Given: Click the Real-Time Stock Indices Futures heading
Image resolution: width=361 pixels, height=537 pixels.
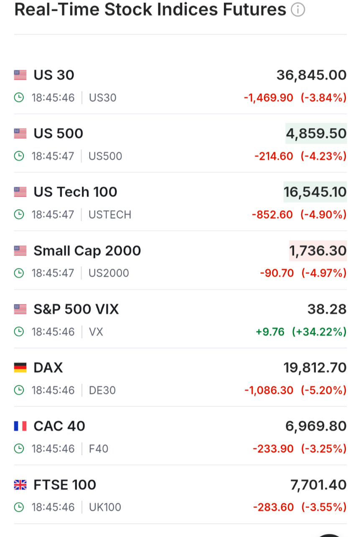Looking at the screenshot, I should tap(150, 9).
